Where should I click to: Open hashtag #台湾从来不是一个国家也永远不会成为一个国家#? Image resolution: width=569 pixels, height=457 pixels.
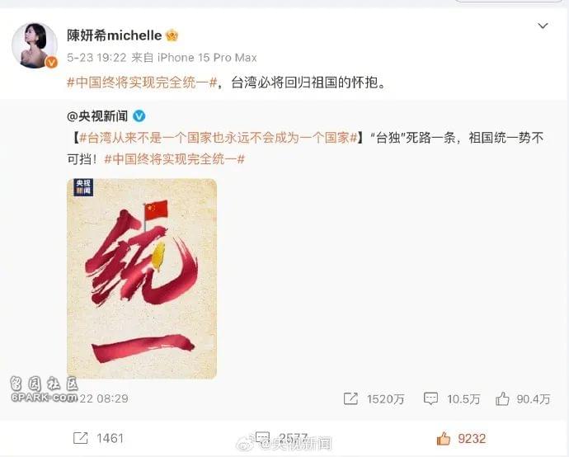pos(219,138)
